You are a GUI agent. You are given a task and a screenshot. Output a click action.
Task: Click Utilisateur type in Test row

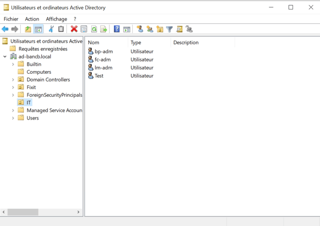point(142,76)
